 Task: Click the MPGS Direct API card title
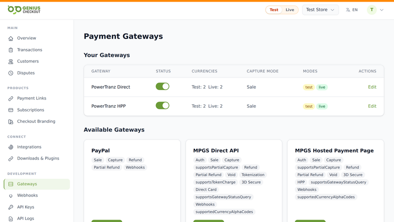click(x=216, y=150)
